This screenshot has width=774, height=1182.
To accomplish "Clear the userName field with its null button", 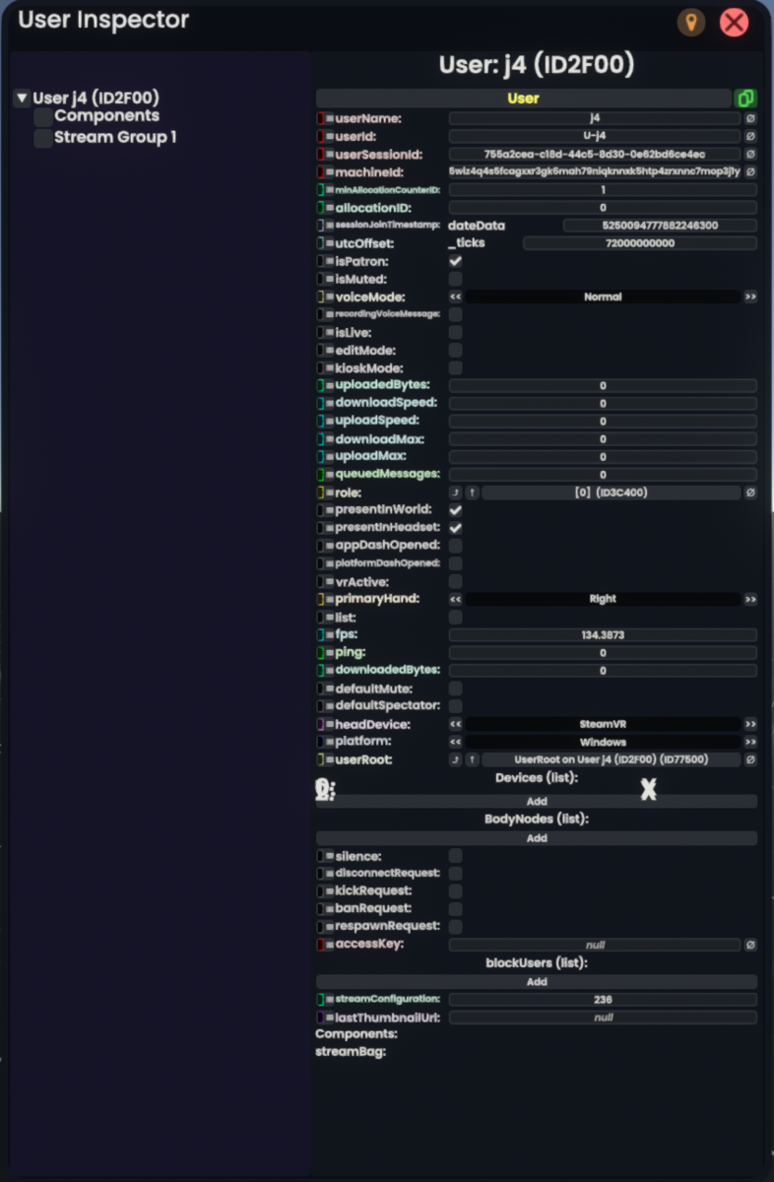I will tap(750, 118).
